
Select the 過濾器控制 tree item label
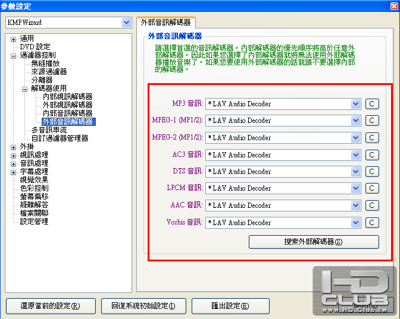tap(37, 55)
